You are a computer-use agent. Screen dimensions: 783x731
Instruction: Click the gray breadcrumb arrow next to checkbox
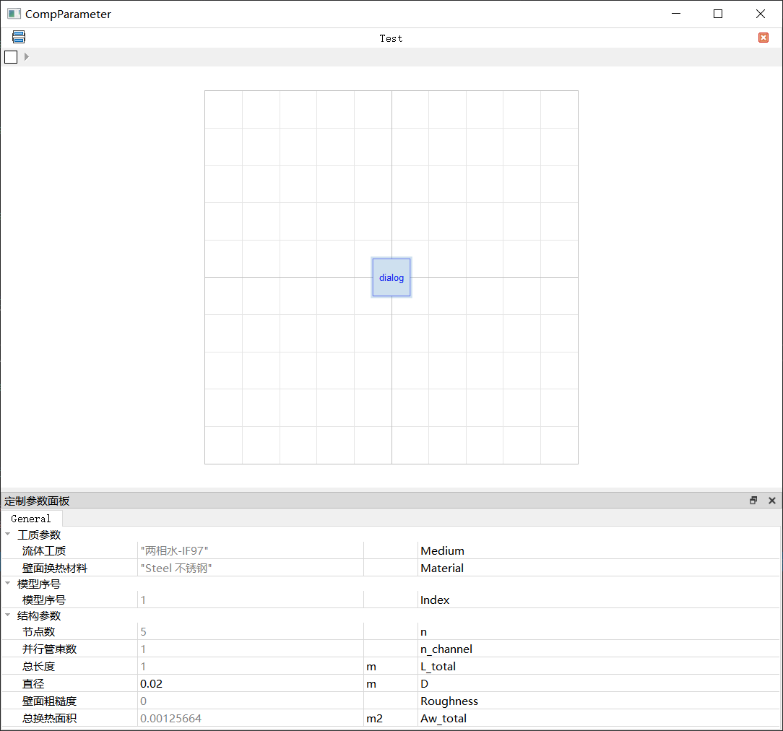pyautogui.click(x=27, y=57)
